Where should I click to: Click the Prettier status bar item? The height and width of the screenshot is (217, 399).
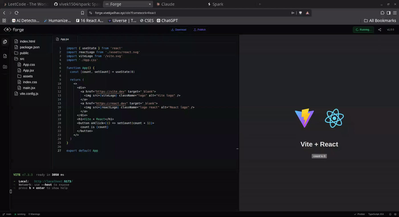(359, 214)
